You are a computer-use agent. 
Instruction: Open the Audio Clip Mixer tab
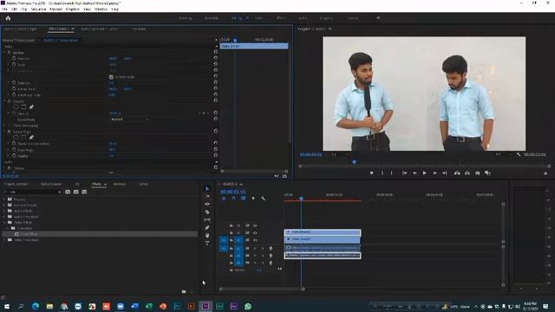pyautogui.click(x=99, y=29)
